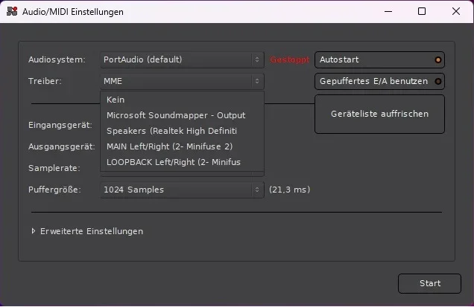Click the Audiosystem label
The width and height of the screenshot is (474, 307).
pyautogui.click(x=57, y=59)
